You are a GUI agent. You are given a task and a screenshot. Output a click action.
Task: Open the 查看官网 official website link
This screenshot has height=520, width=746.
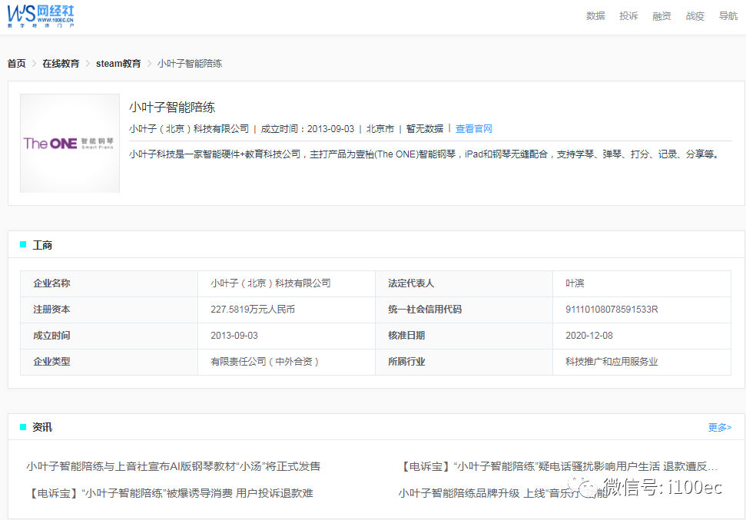[x=473, y=129]
